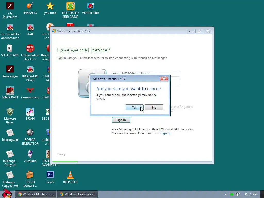Select this should be on vinesauce icon
264x198 pixels.
(10, 31)
